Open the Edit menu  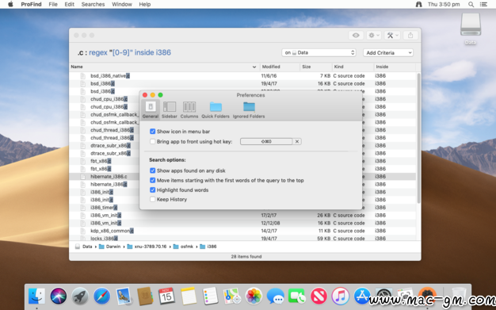point(69,5)
